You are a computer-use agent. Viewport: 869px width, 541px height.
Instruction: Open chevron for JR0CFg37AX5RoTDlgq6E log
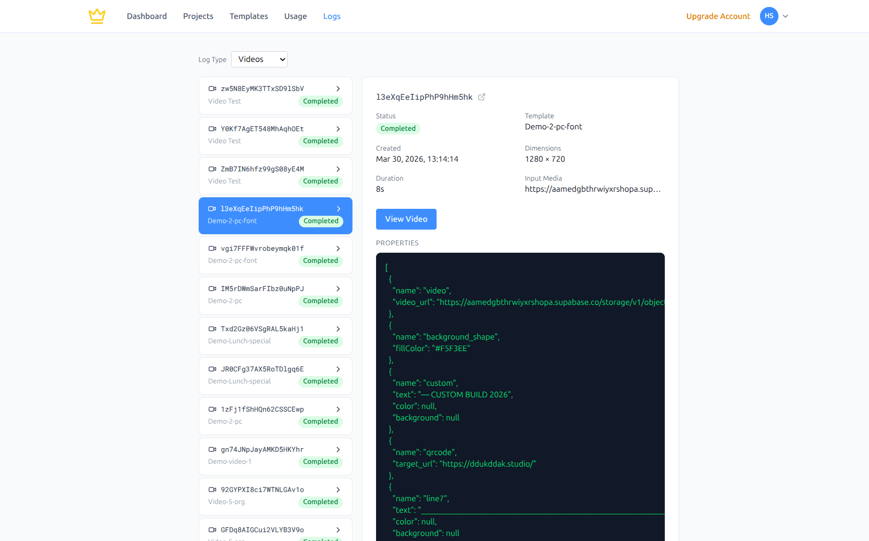coord(338,369)
